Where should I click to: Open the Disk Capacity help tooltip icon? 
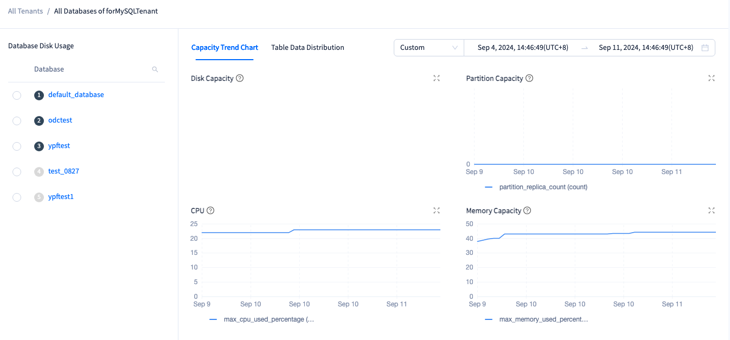(x=240, y=78)
